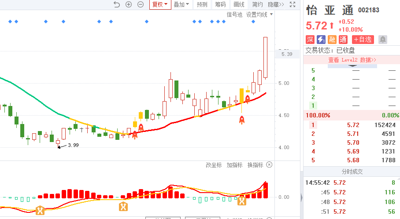
Task: Click the stock name 怡亚通
Action: tap(330, 10)
